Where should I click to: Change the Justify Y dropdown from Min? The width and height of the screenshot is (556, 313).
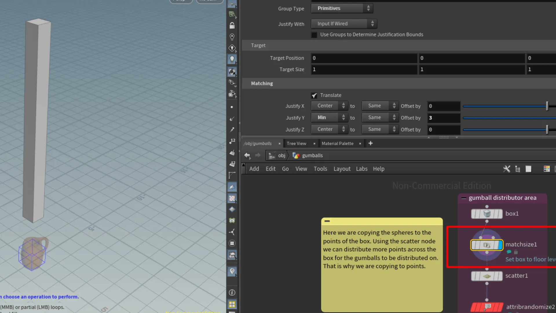click(329, 117)
